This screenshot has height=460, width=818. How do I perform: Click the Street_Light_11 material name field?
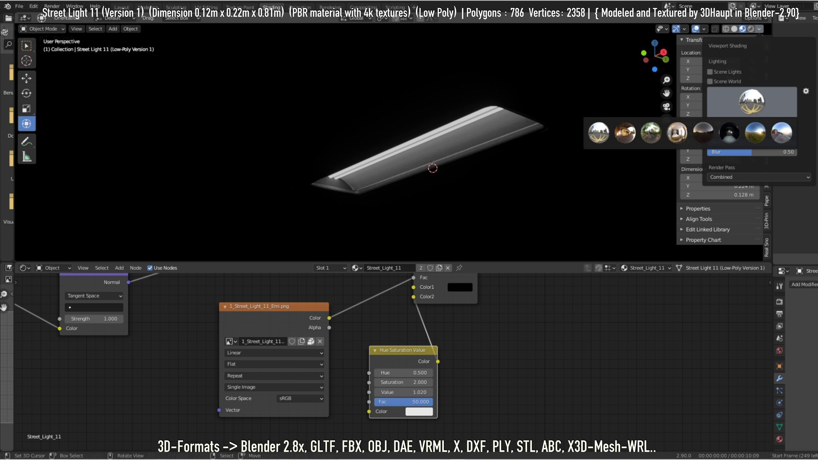[x=389, y=268]
